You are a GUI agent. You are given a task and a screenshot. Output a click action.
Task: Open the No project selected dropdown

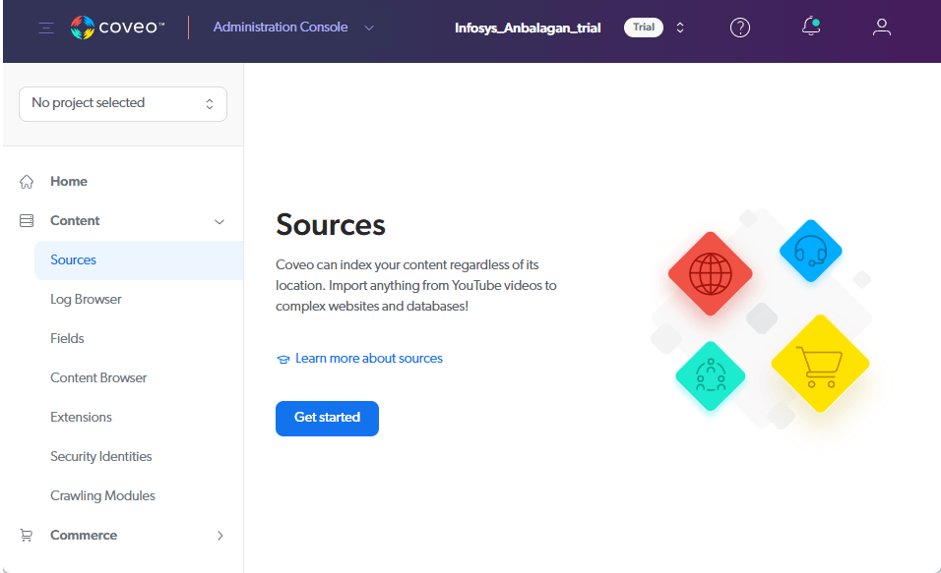[x=123, y=103]
